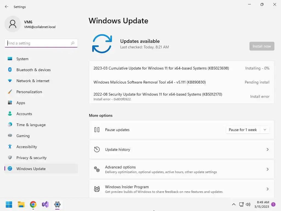Click the KB5023698 cumulative update row
Image resolution: width=281 pixels, height=211 pixels.
point(181,68)
